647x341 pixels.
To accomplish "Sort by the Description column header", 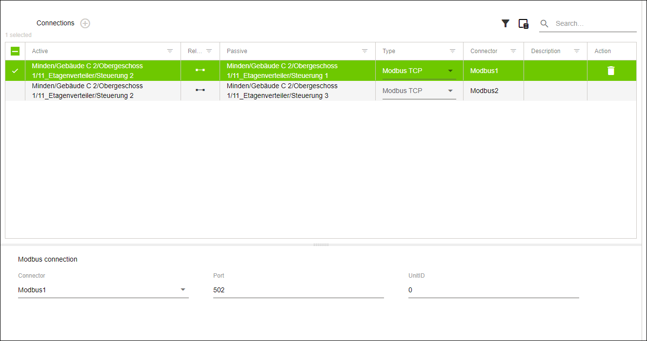I will [x=546, y=51].
